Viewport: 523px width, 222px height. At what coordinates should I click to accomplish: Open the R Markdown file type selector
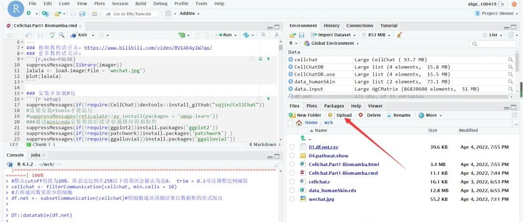[264, 145]
